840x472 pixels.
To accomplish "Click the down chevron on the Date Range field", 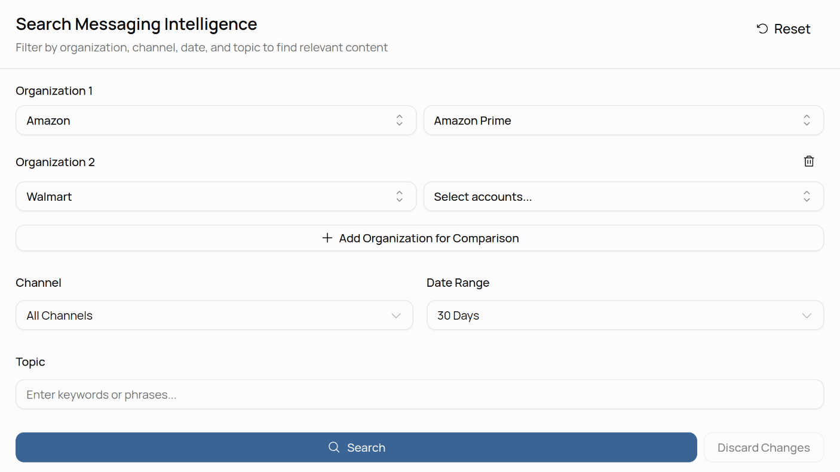I will tap(807, 315).
